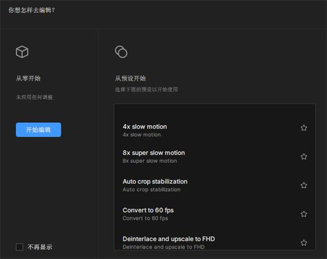Viewport: 327px width, 259px height.
Task: Click the 从预设开始 heading
Action: [130, 79]
